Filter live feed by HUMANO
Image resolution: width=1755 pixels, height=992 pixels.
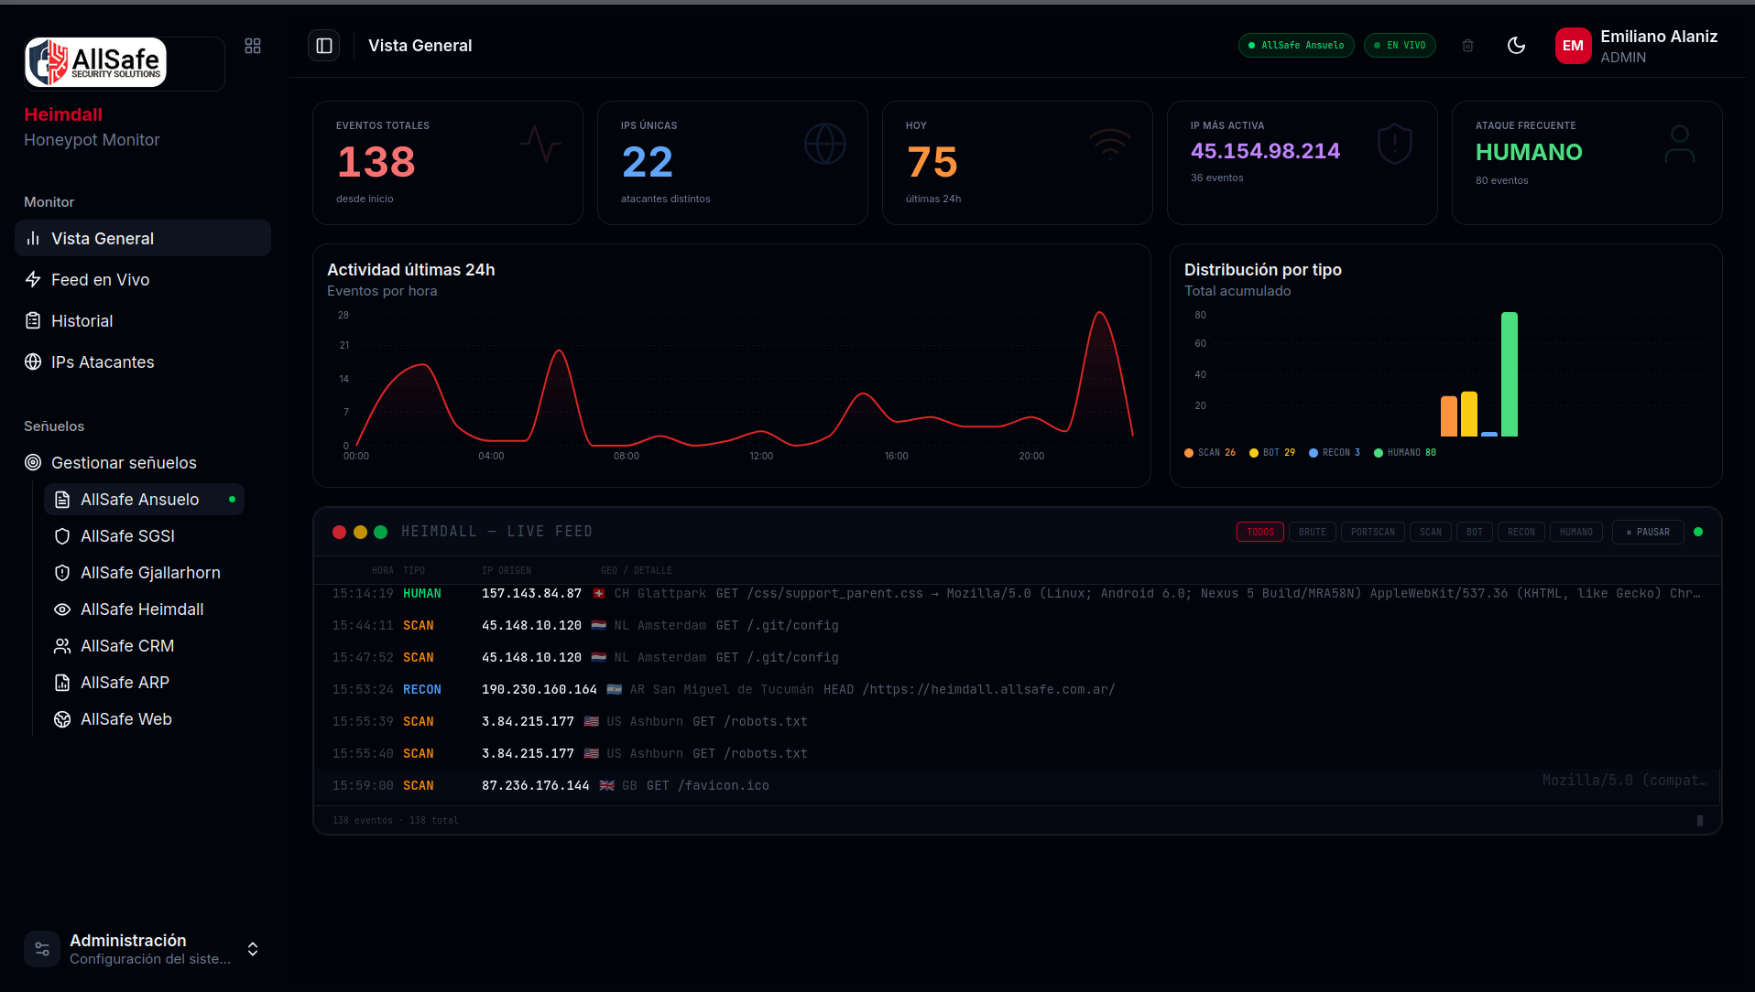pyautogui.click(x=1576, y=532)
